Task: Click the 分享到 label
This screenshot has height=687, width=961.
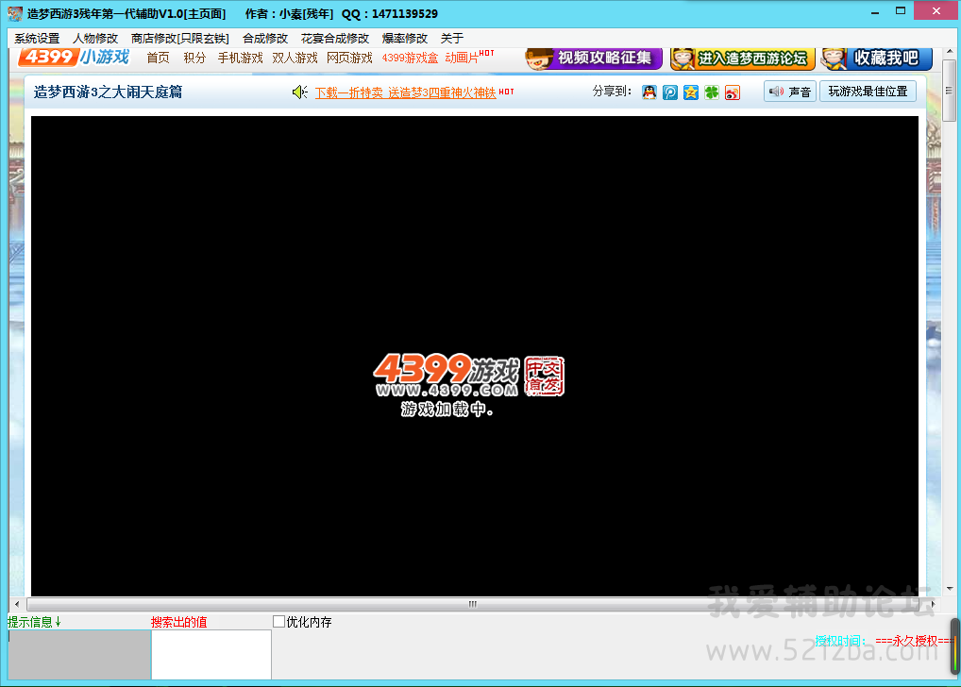Action: pos(612,92)
